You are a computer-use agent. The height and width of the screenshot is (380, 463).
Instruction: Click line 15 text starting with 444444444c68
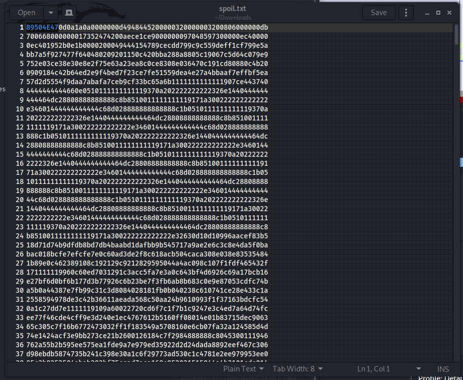tap(147, 155)
